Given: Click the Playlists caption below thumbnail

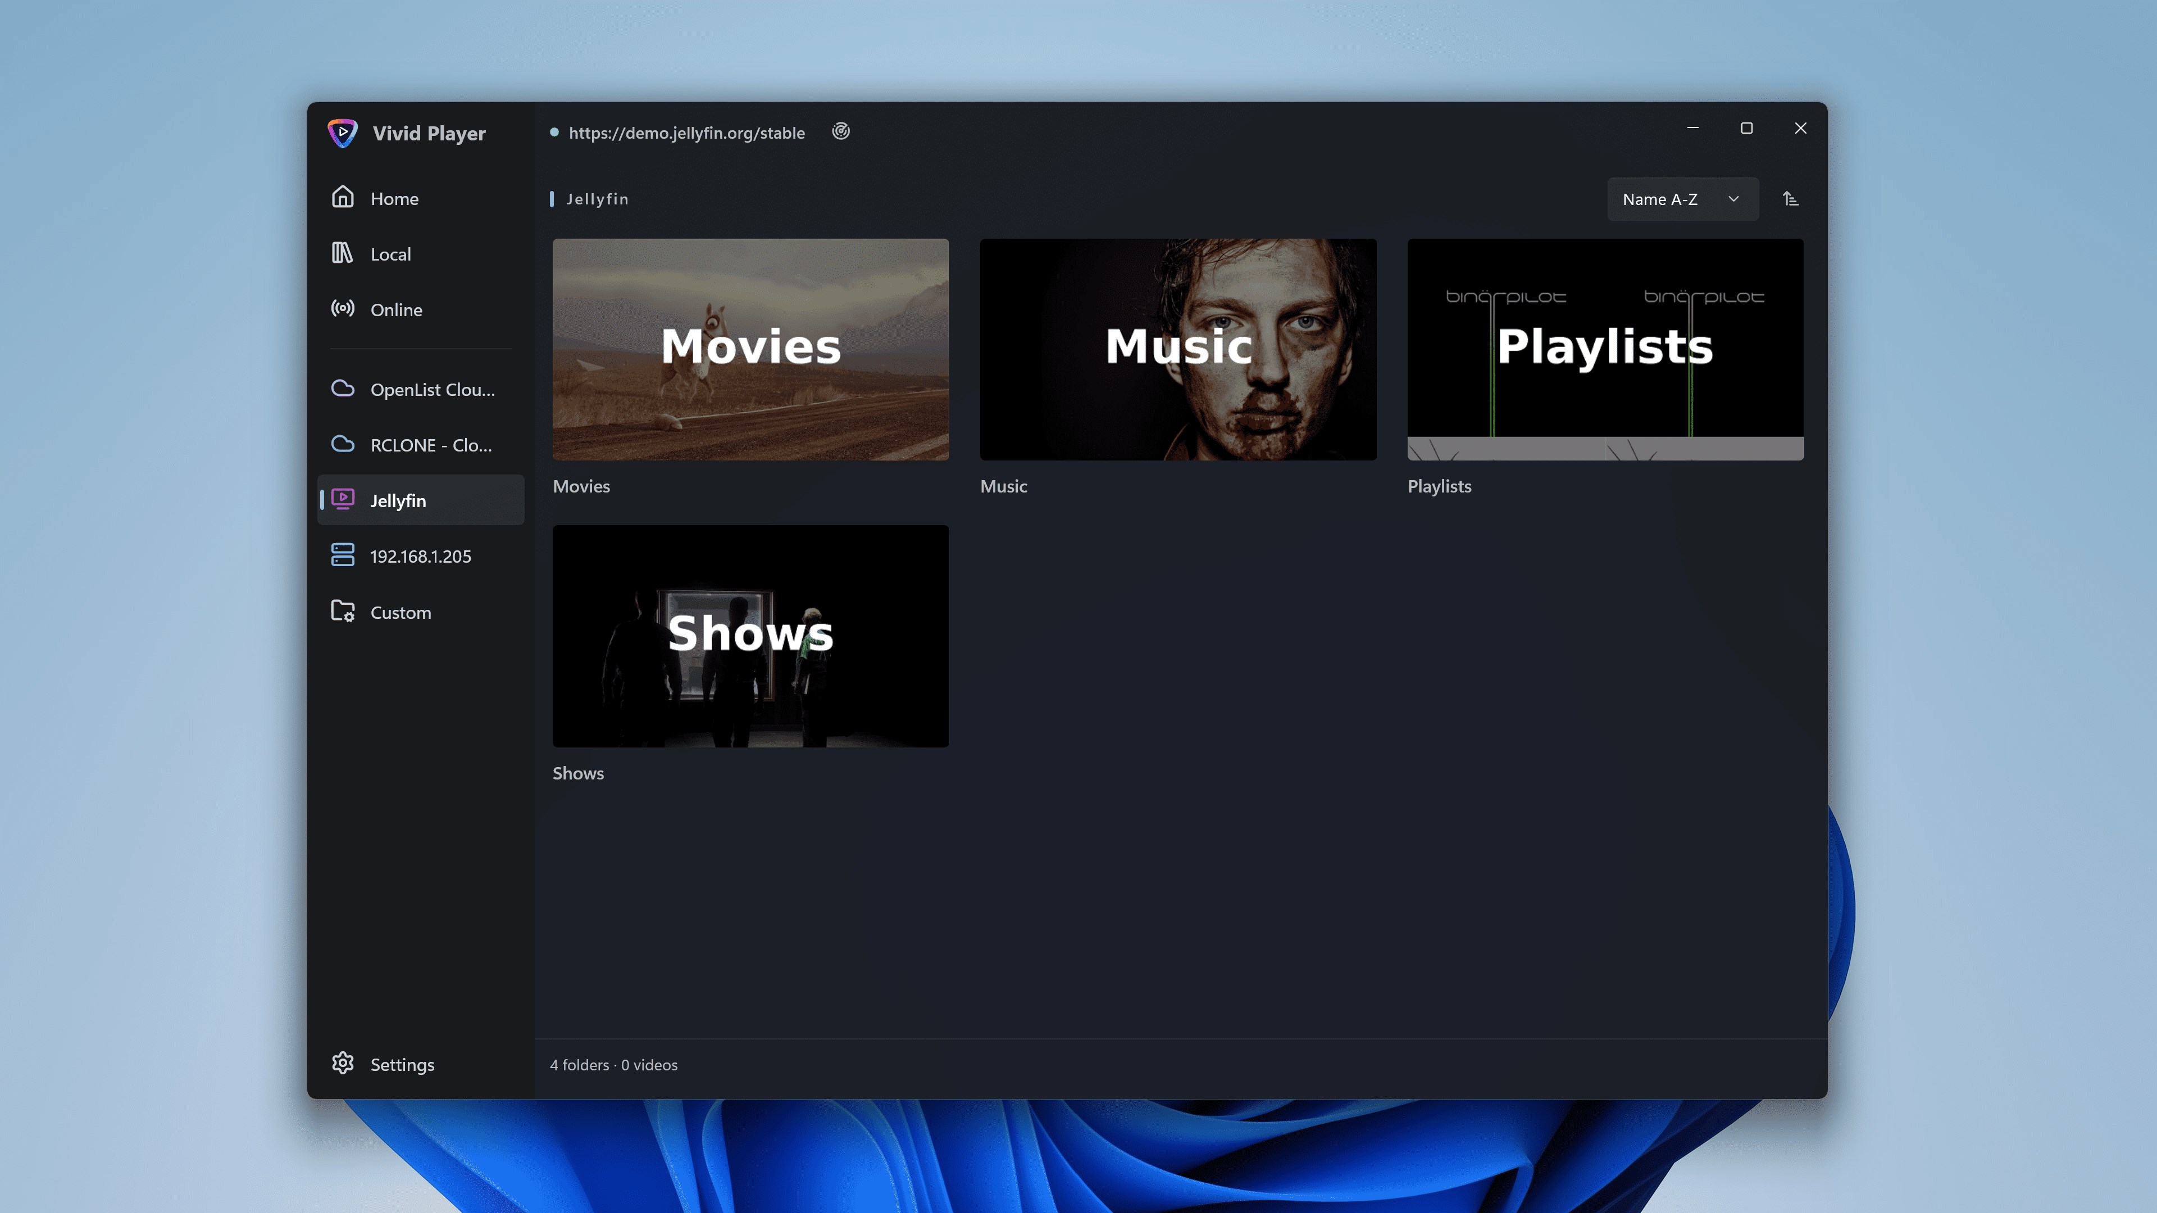Looking at the screenshot, I should 1439,486.
